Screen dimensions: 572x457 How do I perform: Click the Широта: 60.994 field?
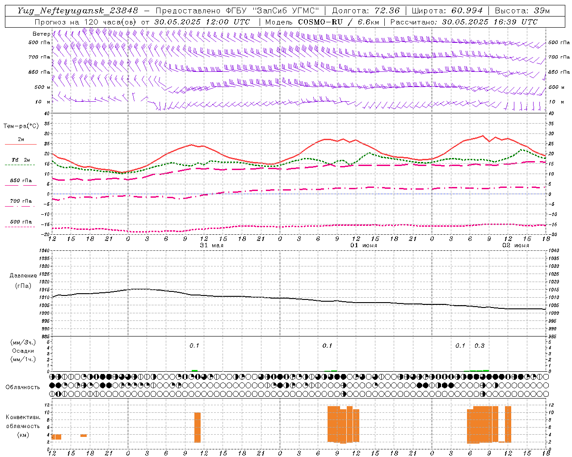tap(447, 11)
